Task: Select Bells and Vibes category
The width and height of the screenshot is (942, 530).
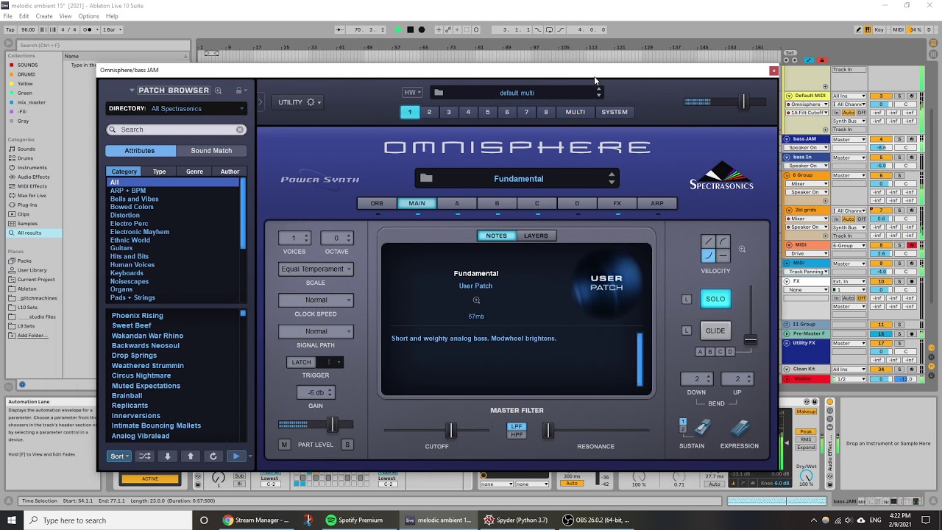Action: [x=134, y=199]
